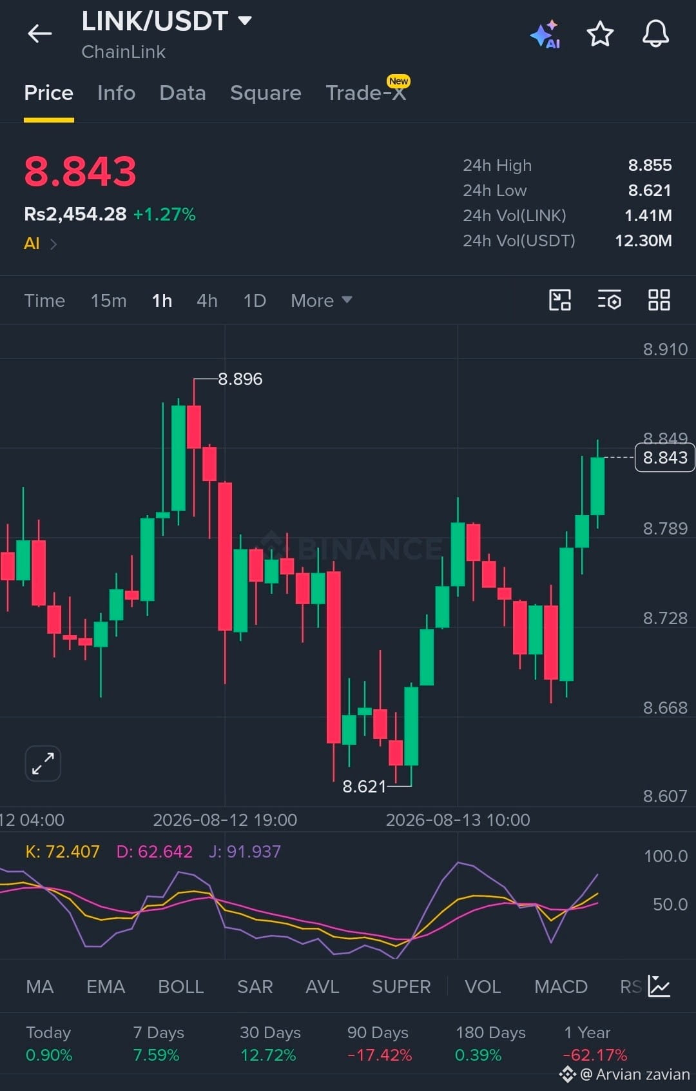696x1091 pixels.
Task: Toggle the MACD sub-indicator
Action: click(x=561, y=987)
